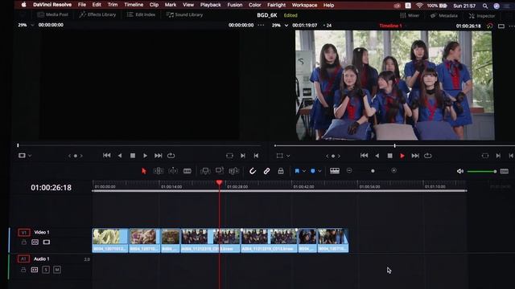Open the Fairlight menu

(x=276, y=5)
